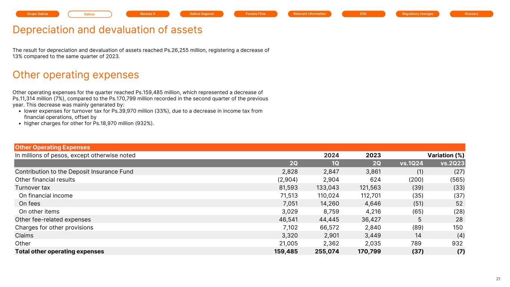Open the Grupo Galicia navigation tab
This screenshot has height=287, width=510.
pyautogui.click(x=37, y=14)
